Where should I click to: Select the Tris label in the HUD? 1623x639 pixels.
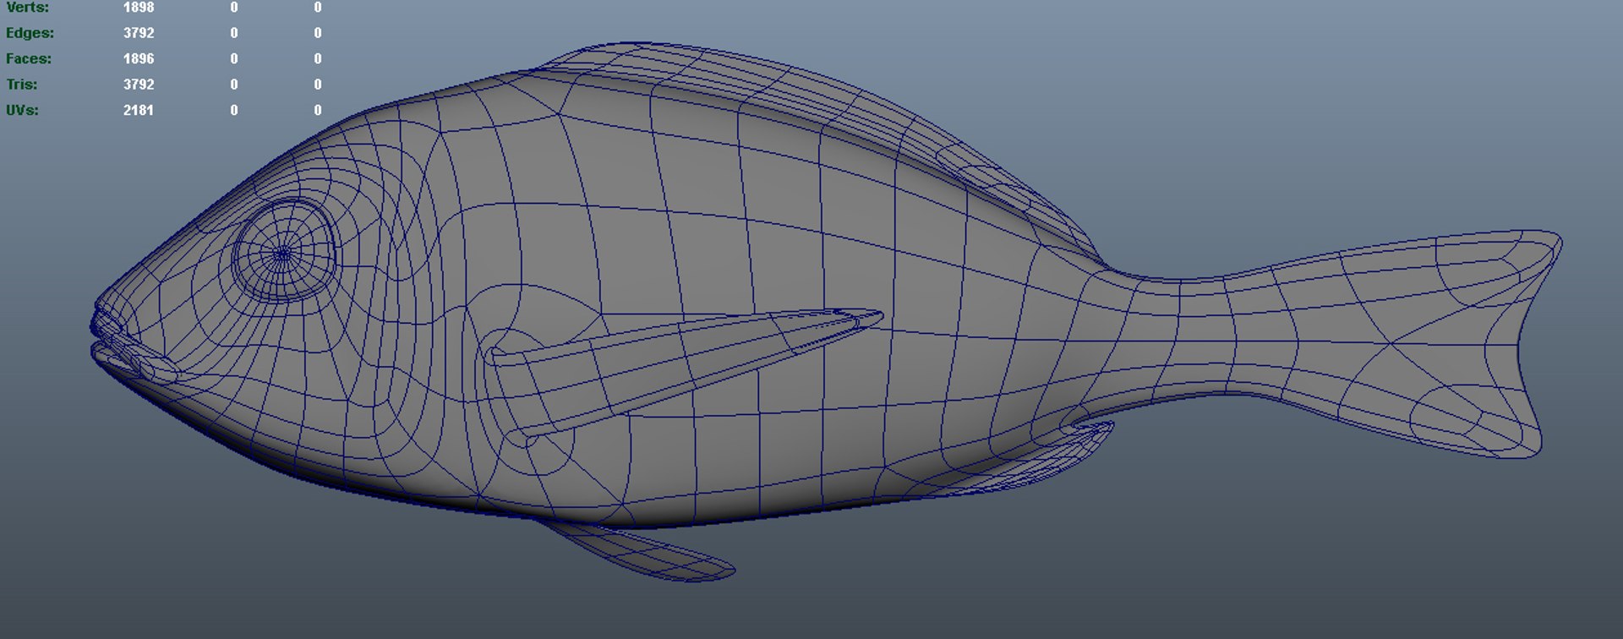pyautogui.click(x=22, y=85)
